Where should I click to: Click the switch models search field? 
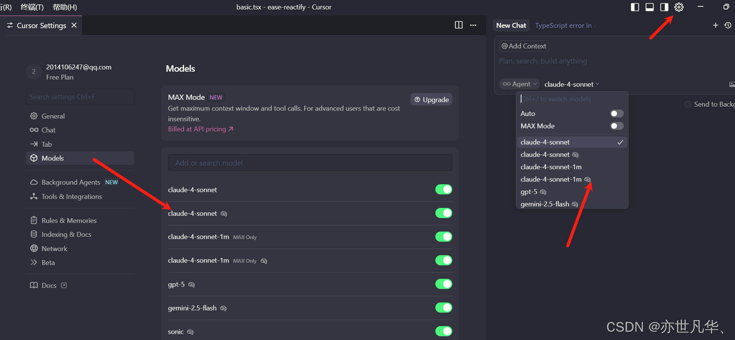(x=572, y=99)
